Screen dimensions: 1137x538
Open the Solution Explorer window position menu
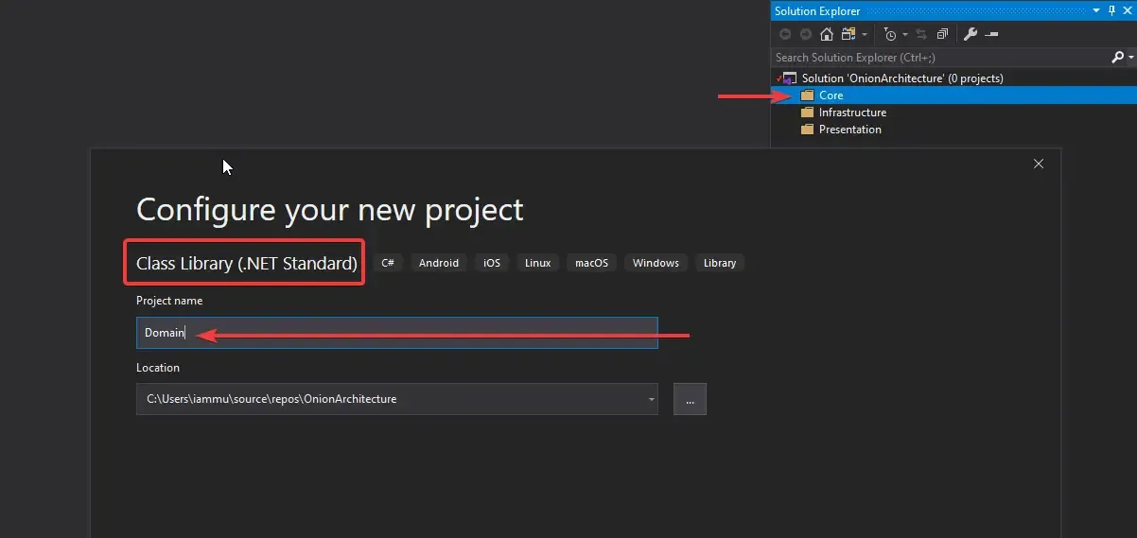(x=1096, y=11)
